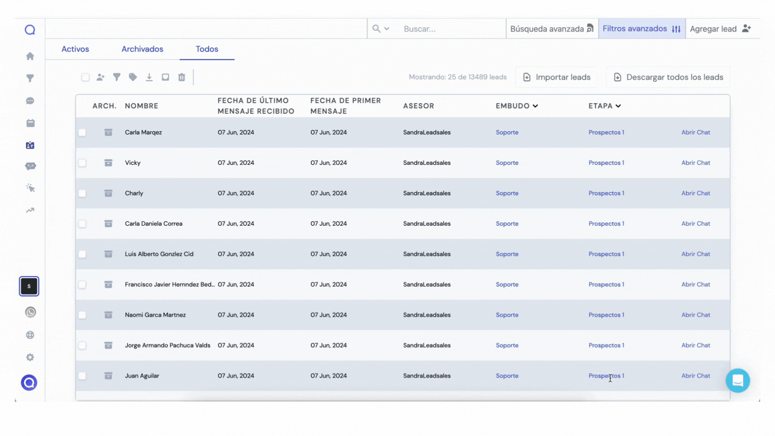Archive the Juan Aguilar lead
775x436 pixels.
[108, 376]
